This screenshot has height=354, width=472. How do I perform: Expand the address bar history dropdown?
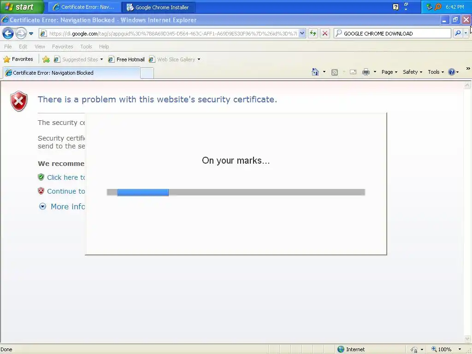[x=302, y=33]
